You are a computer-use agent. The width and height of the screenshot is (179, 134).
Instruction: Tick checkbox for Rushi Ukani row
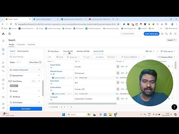tap(48, 83)
